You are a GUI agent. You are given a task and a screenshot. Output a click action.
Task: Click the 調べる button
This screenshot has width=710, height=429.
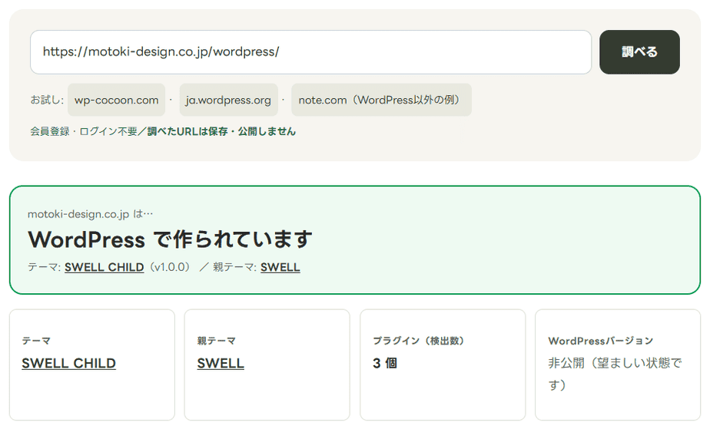coord(639,52)
